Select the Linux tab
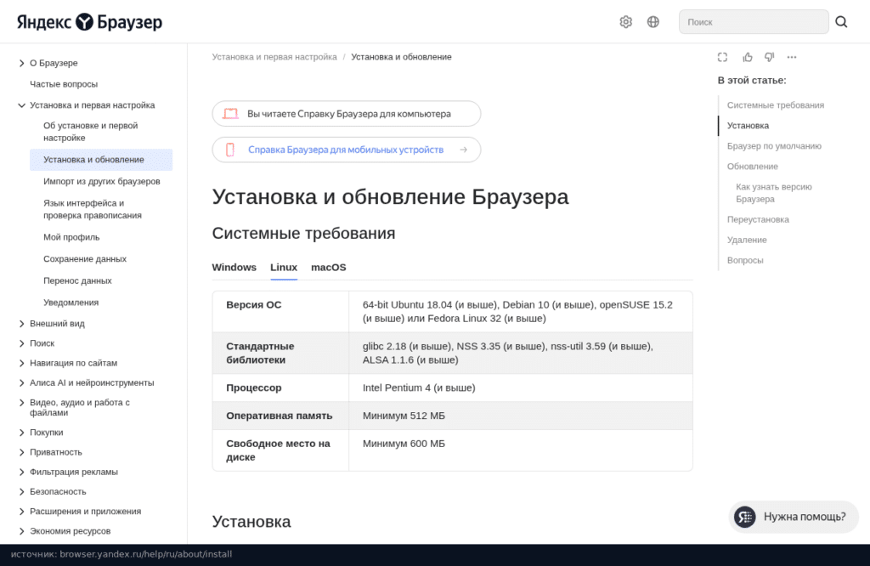 point(284,268)
